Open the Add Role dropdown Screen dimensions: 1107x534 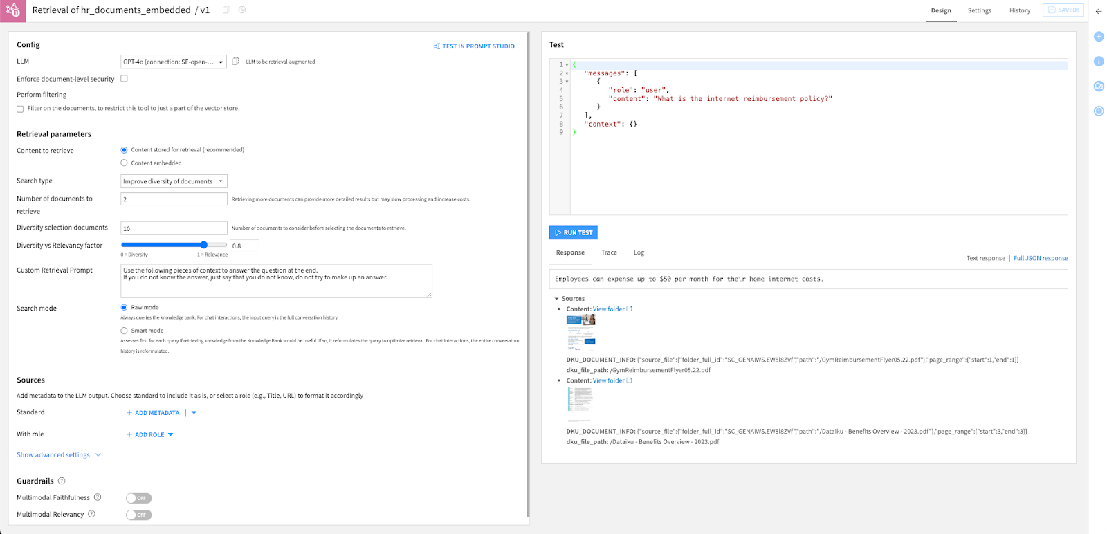pos(150,435)
